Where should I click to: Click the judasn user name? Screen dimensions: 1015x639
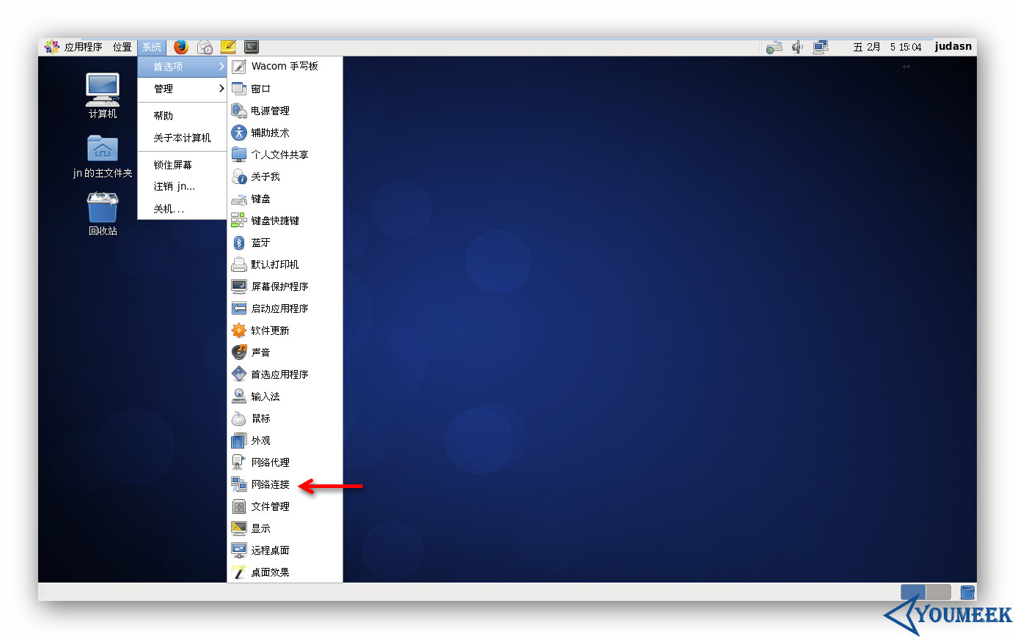coord(953,46)
